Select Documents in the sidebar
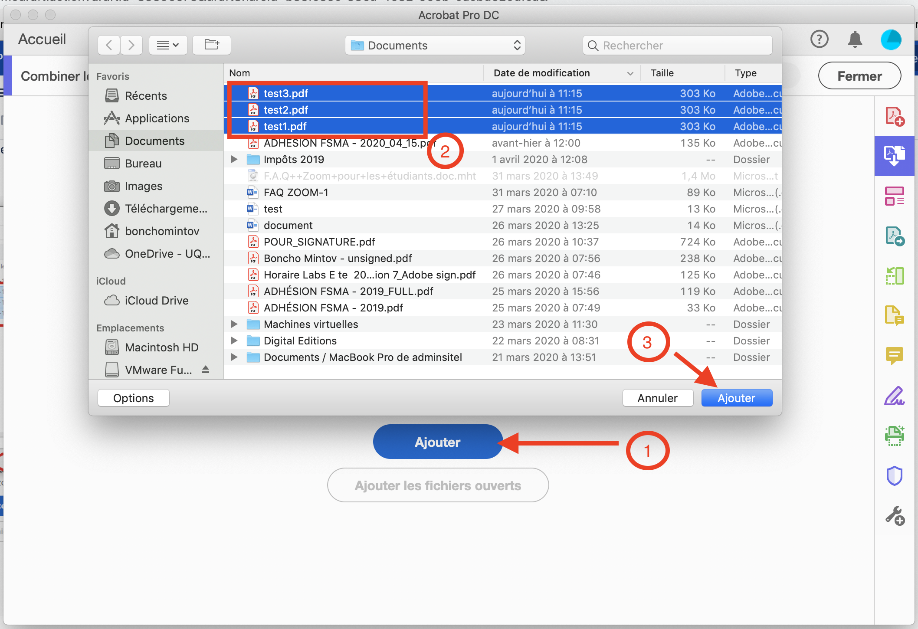The width and height of the screenshot is (918, 629). pyautogui.click(x=156, y=141)
